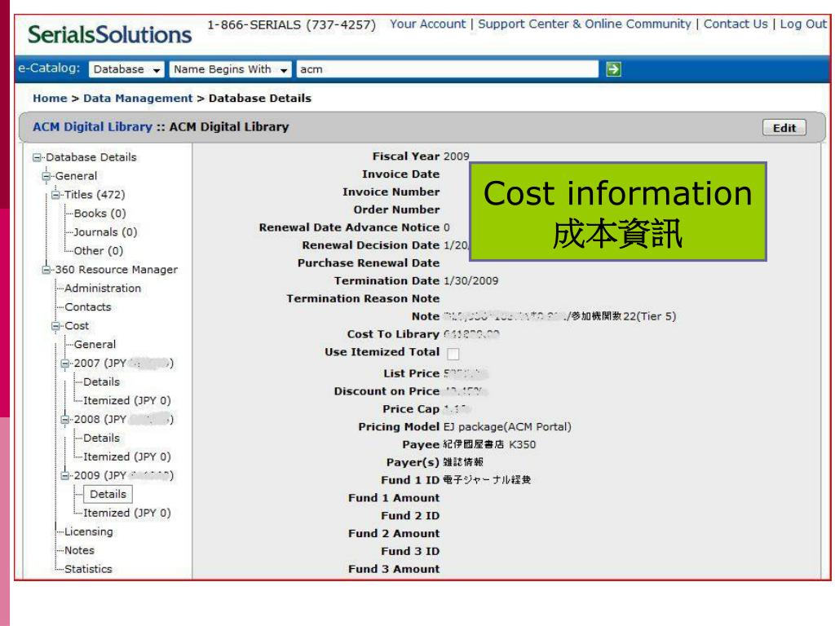835x626 pixels.
Task: Collapse the 2008 cost year node
Action: tap(65, 420)
